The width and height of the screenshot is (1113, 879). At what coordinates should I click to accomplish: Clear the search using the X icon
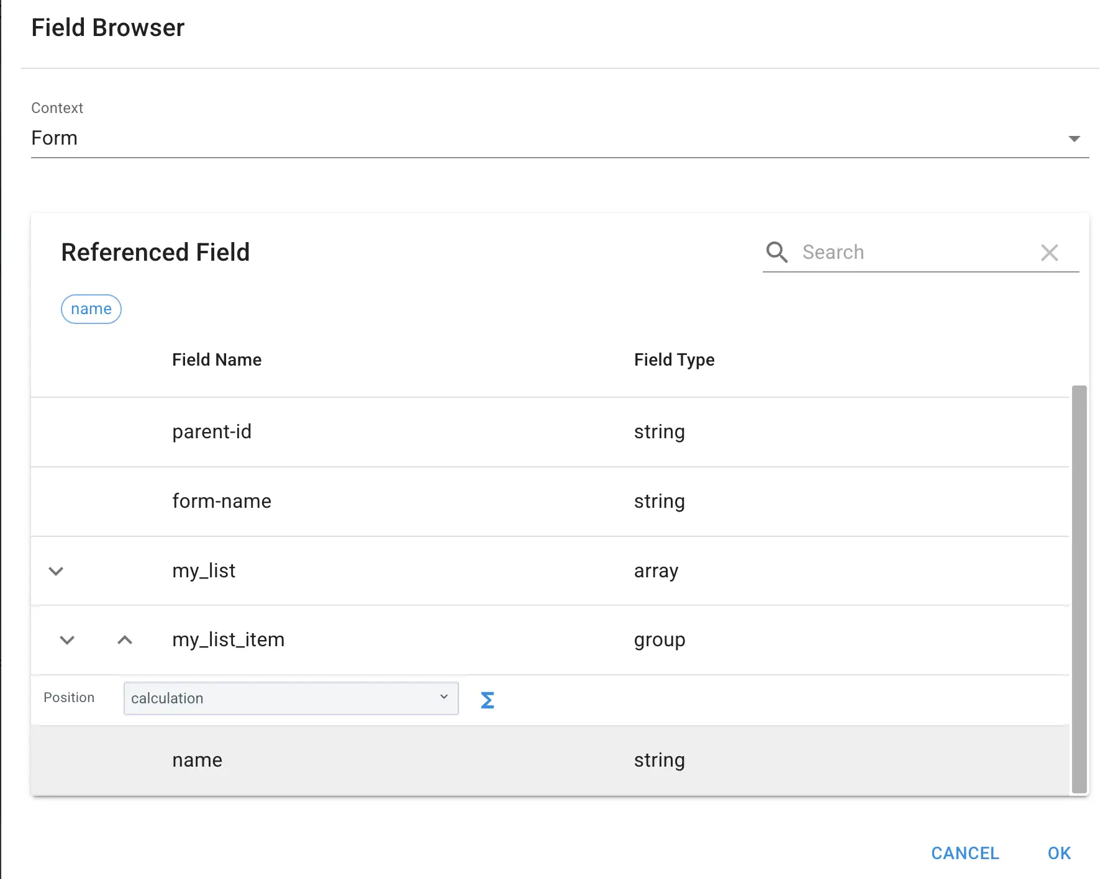click(1050, 252)
